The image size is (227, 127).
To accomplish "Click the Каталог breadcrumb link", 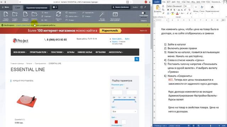I will [x=29, y=64].
